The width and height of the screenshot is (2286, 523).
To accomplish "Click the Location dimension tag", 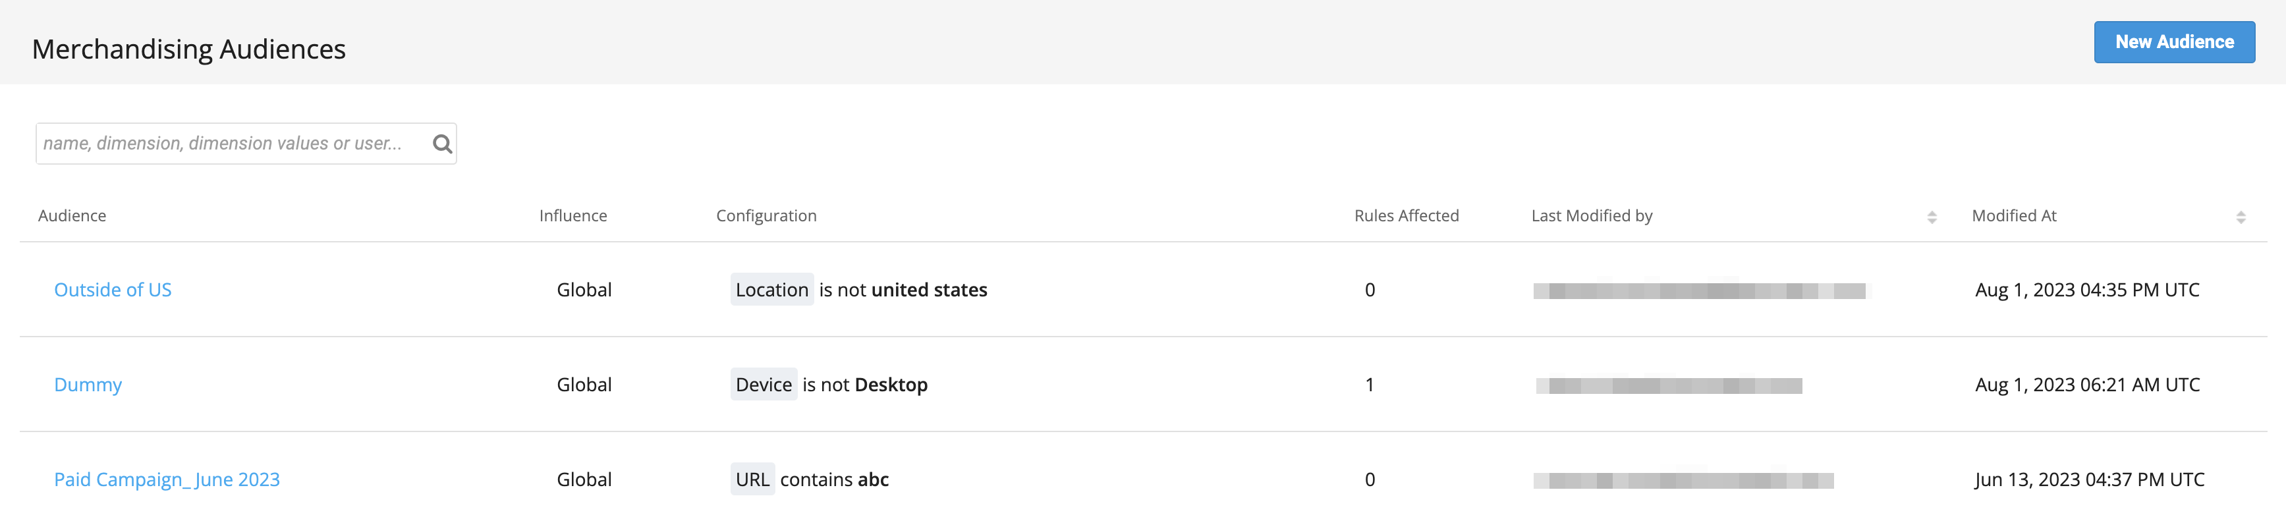I will (771, 289).
